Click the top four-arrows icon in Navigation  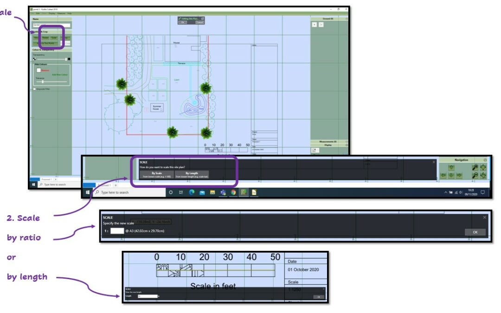(483, 167)
